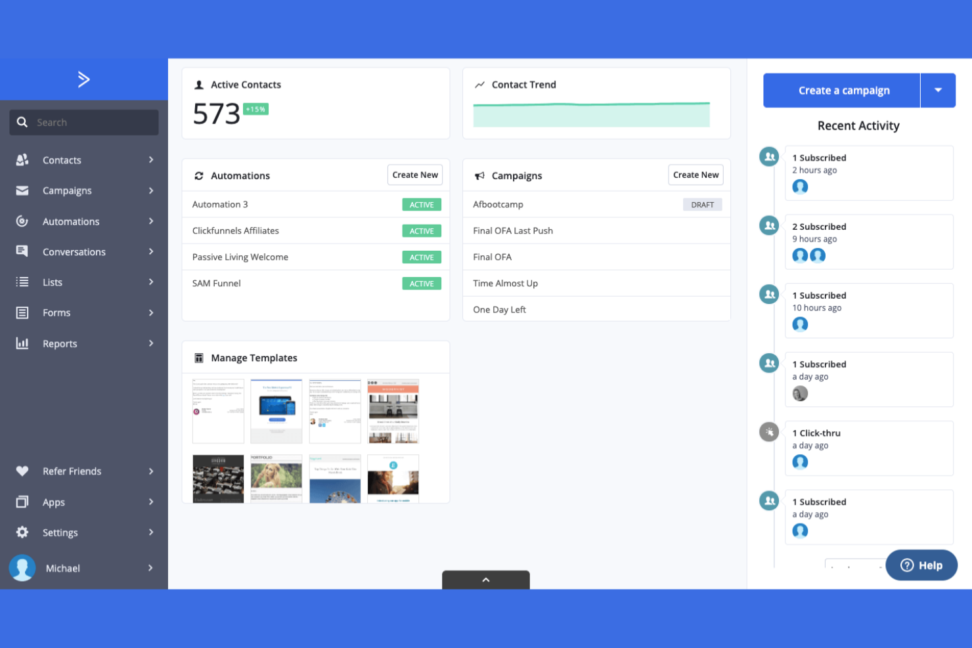Click the Apps sidebar icon
This screenshot has width=972, height=648.
pos(22,502)
